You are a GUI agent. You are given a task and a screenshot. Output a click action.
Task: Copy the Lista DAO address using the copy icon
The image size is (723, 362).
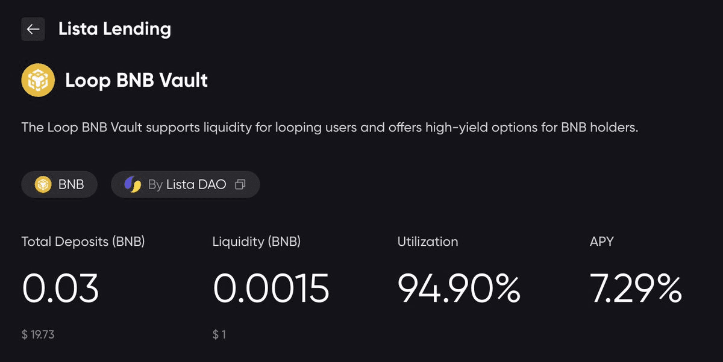coord(241,184)
